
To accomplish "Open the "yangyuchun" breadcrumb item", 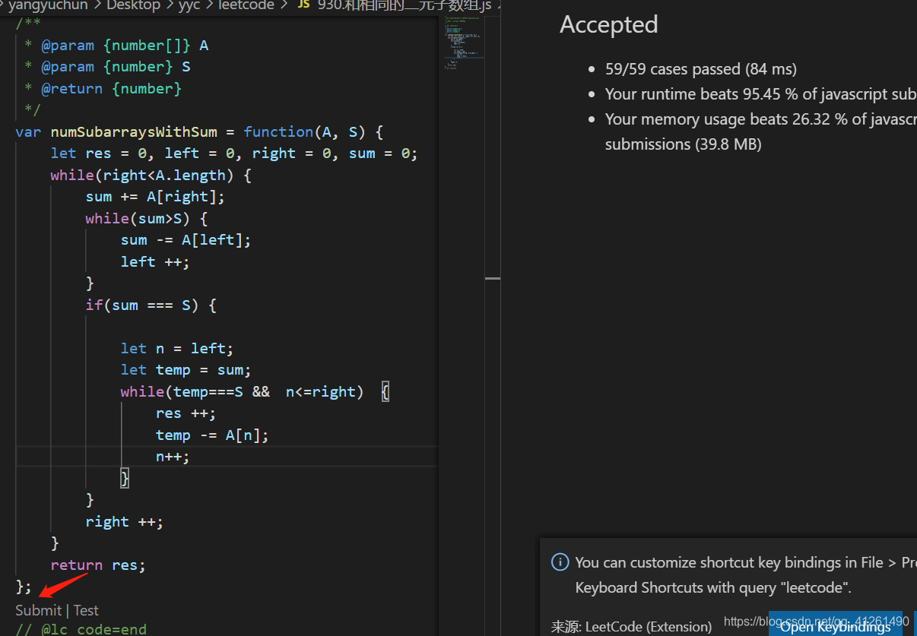I will 47,6.
